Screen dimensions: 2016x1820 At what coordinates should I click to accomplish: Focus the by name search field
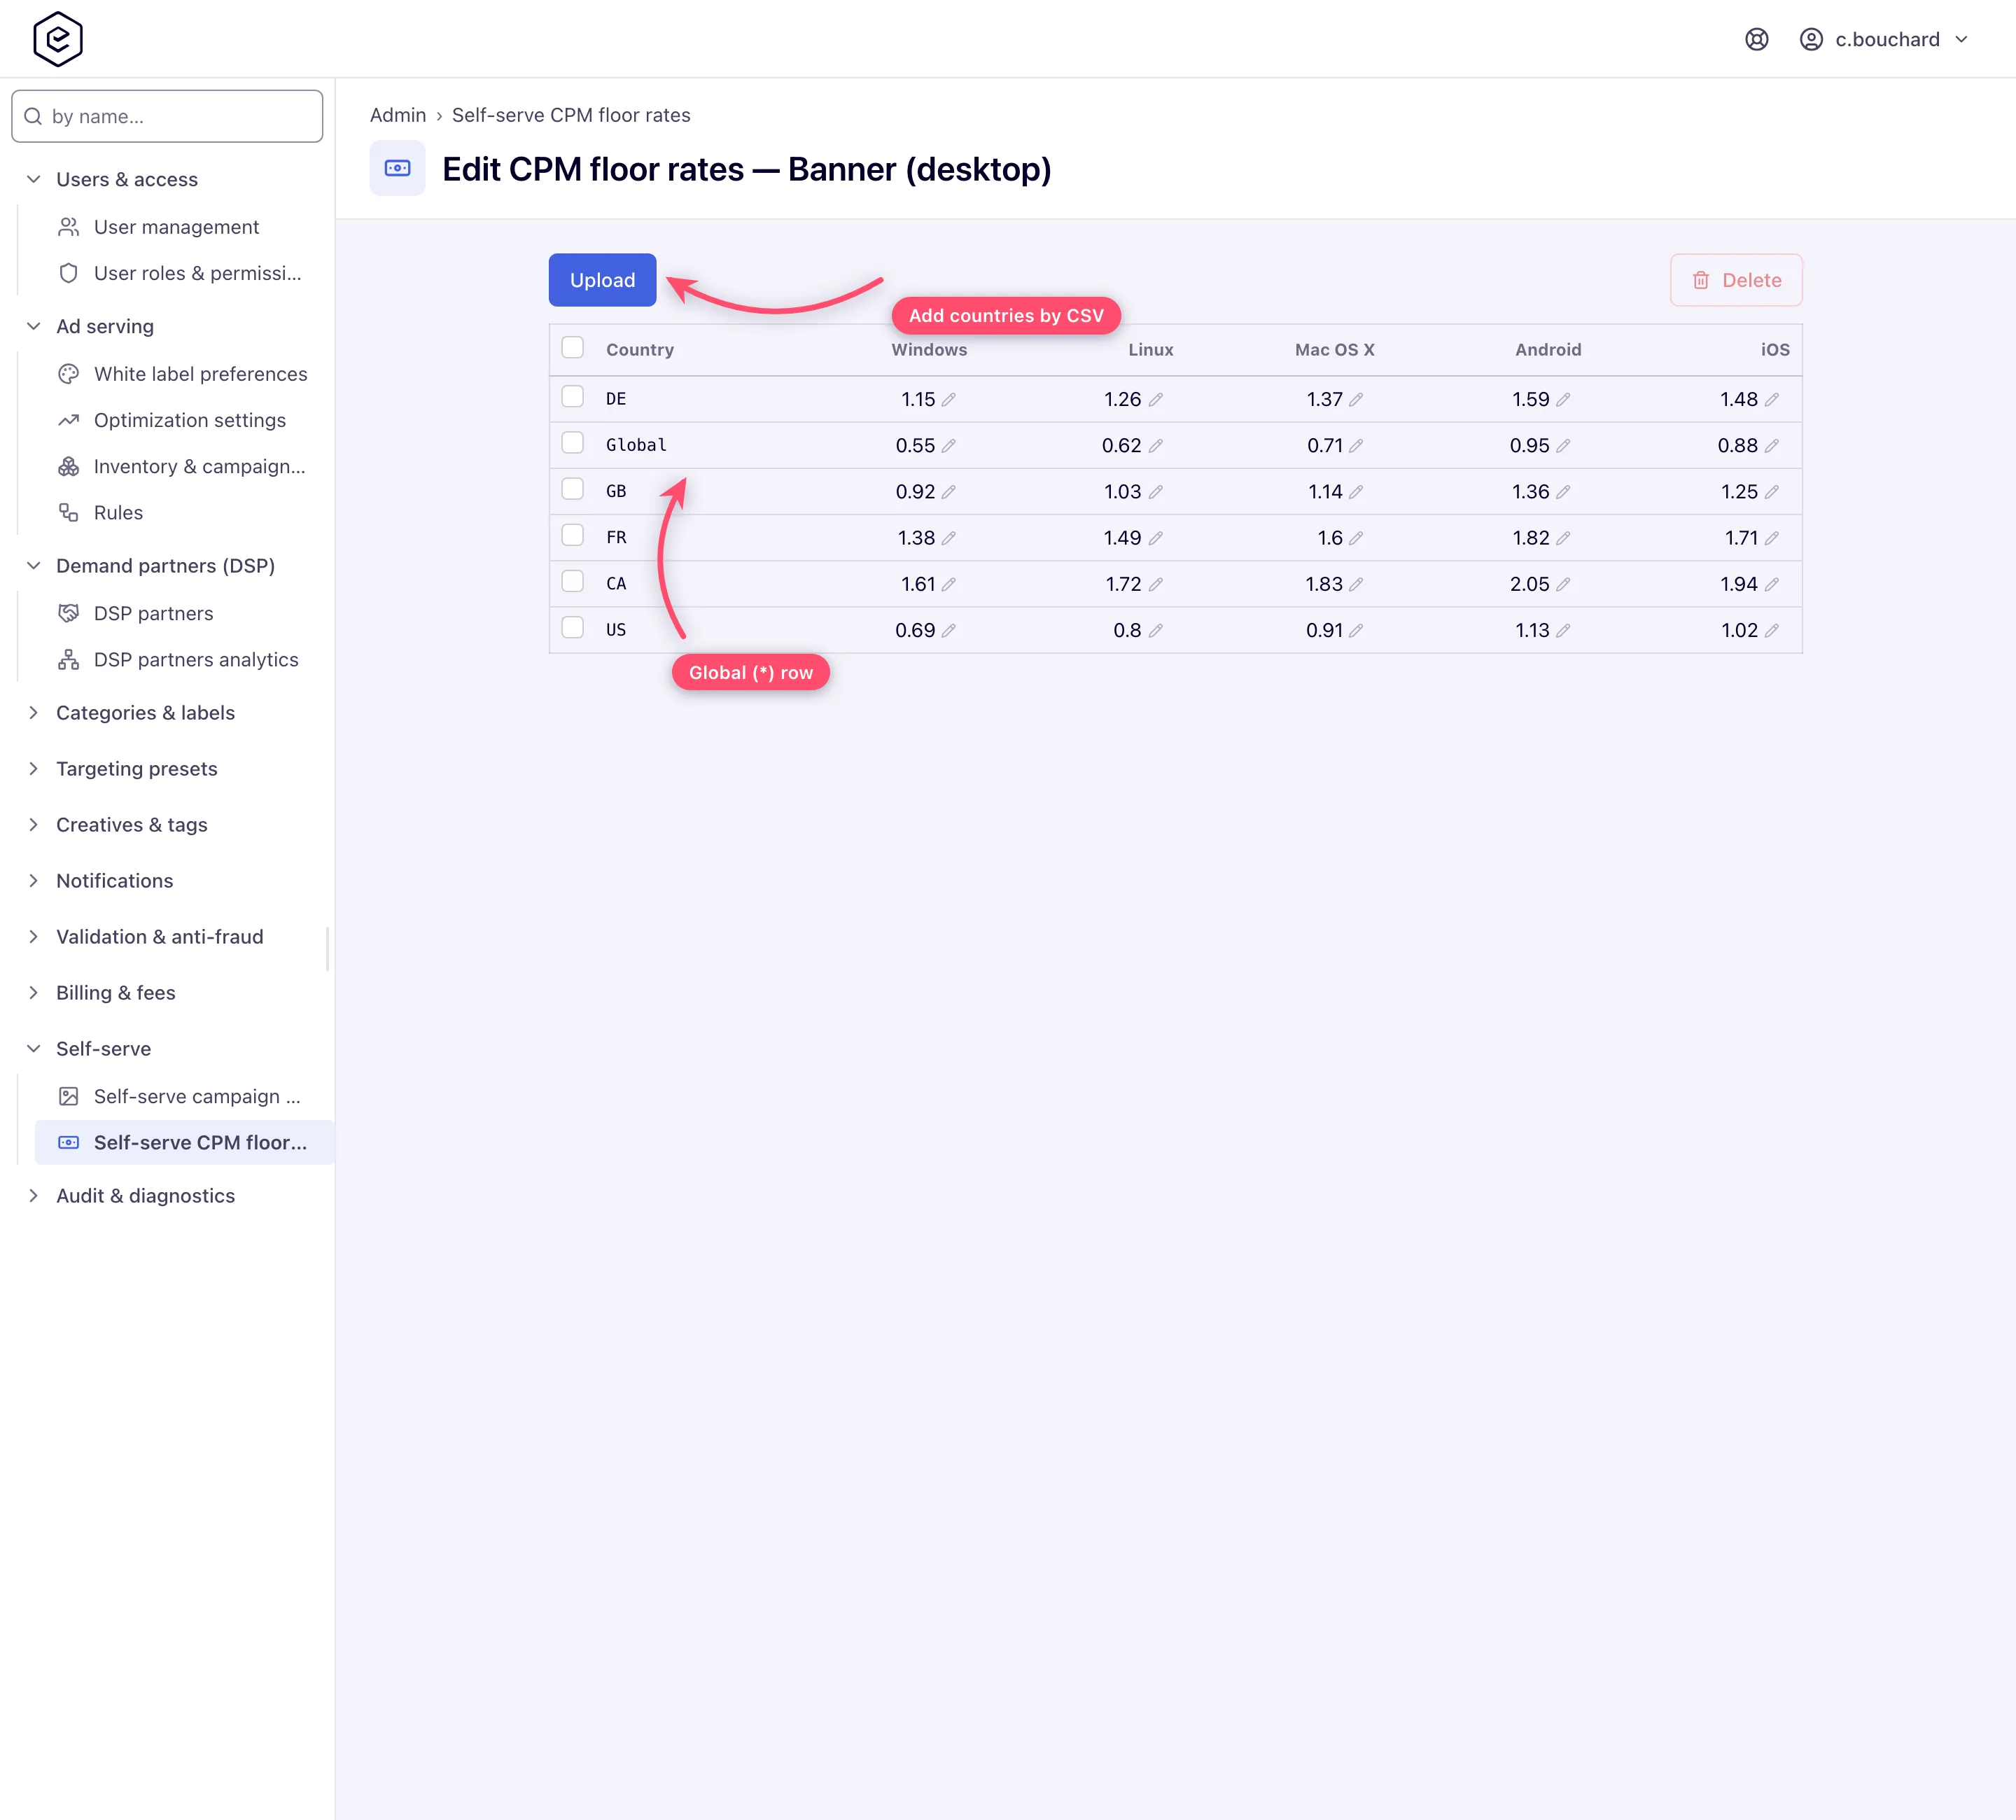pyautogui.click(x=167, y=116)
